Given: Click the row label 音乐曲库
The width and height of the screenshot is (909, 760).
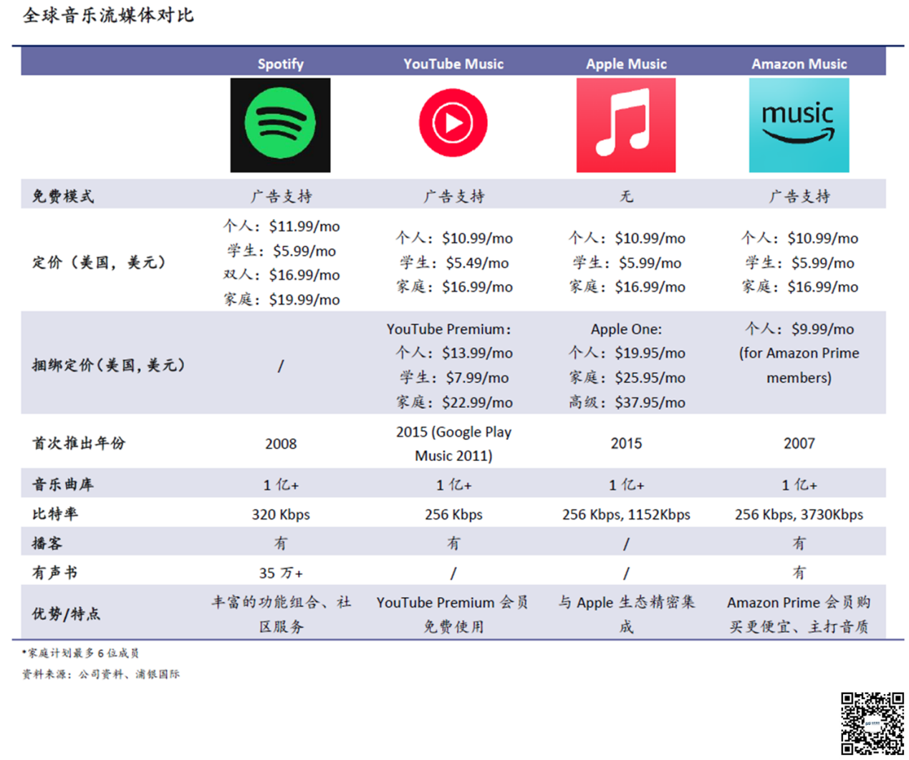Looking at the screenshot, I should (x=63, y=484).
